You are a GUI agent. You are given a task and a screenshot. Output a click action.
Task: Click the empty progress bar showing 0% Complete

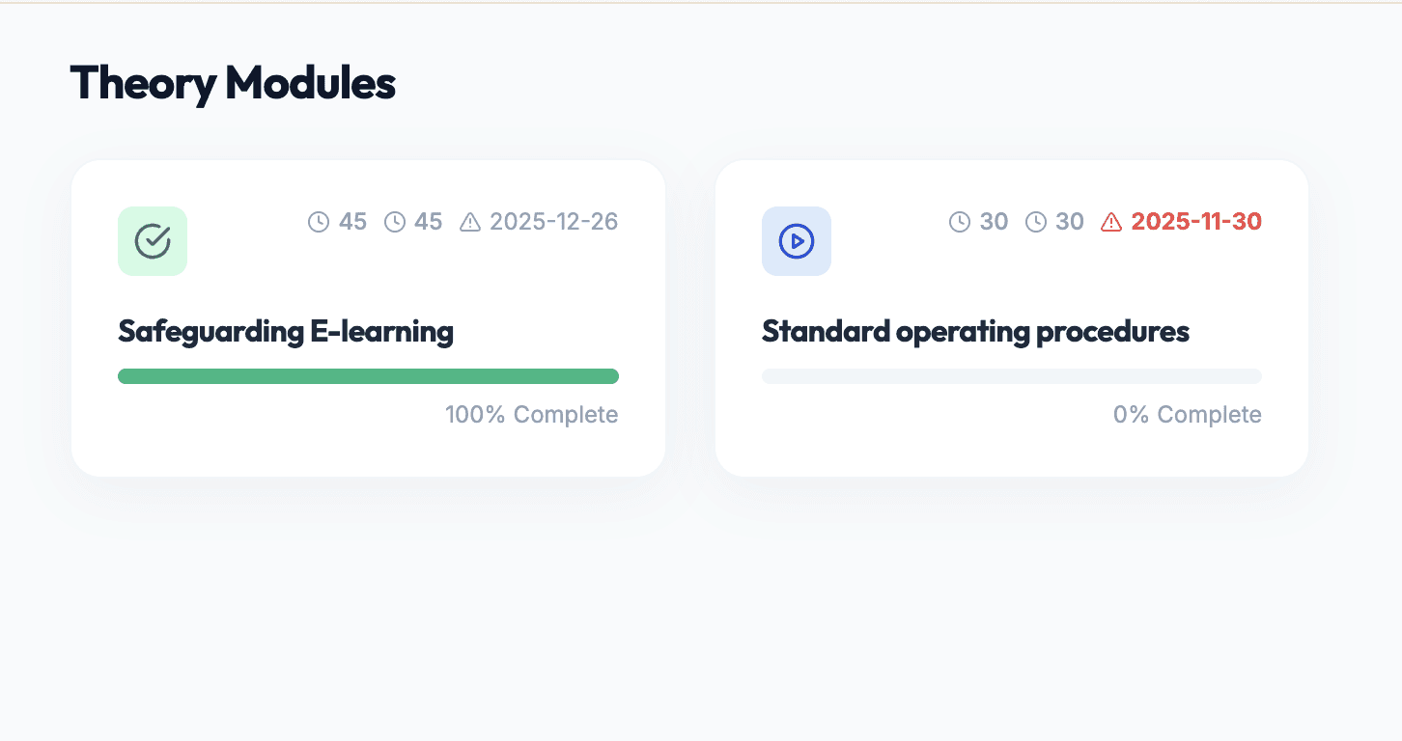point(1012,375)
